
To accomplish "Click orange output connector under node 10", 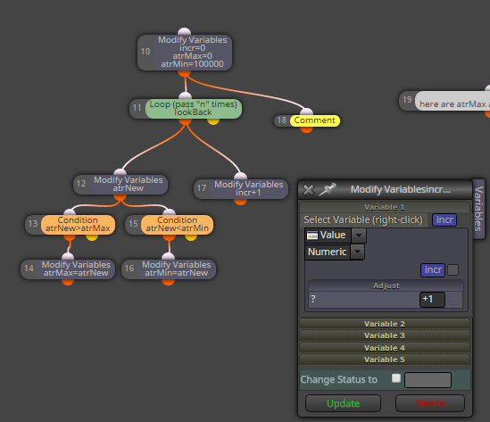I will (x=185, y=74).
